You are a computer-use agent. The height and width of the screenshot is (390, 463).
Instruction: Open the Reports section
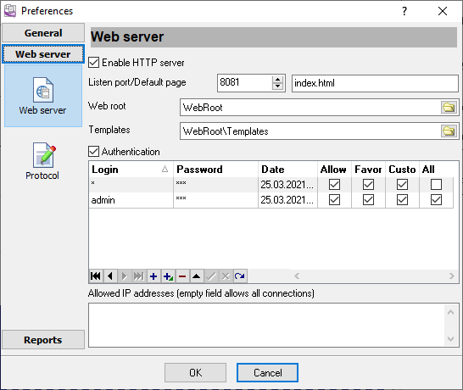coord(43,339)
